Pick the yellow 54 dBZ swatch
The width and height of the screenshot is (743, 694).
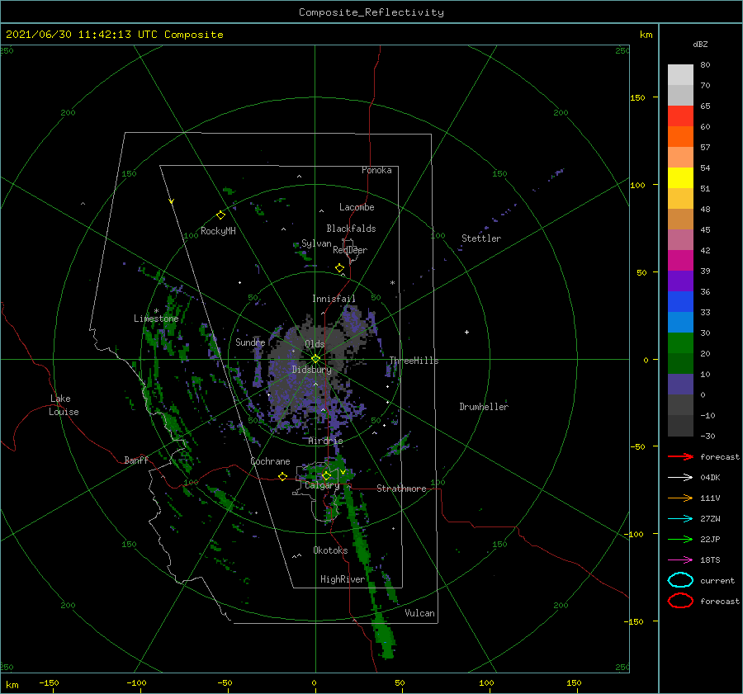click(x=680, y=177)
